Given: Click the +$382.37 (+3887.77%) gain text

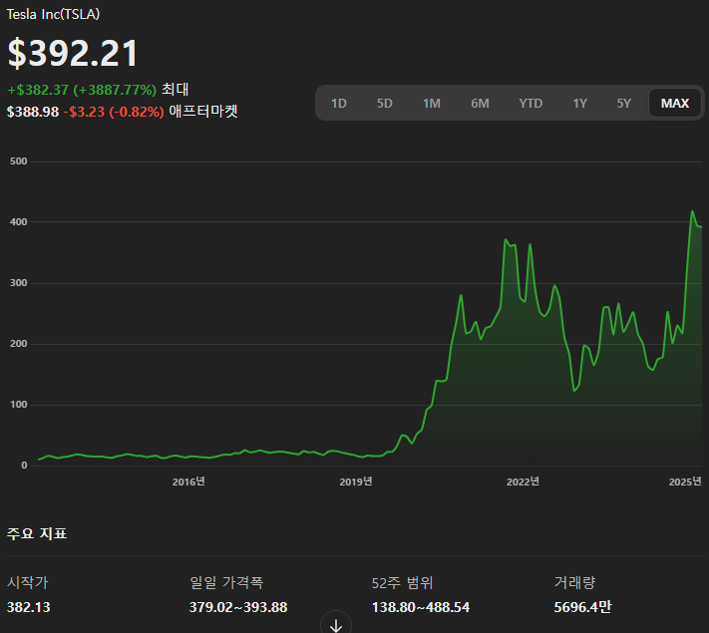Looking at the screenshot, I should (x=82, y=90).
